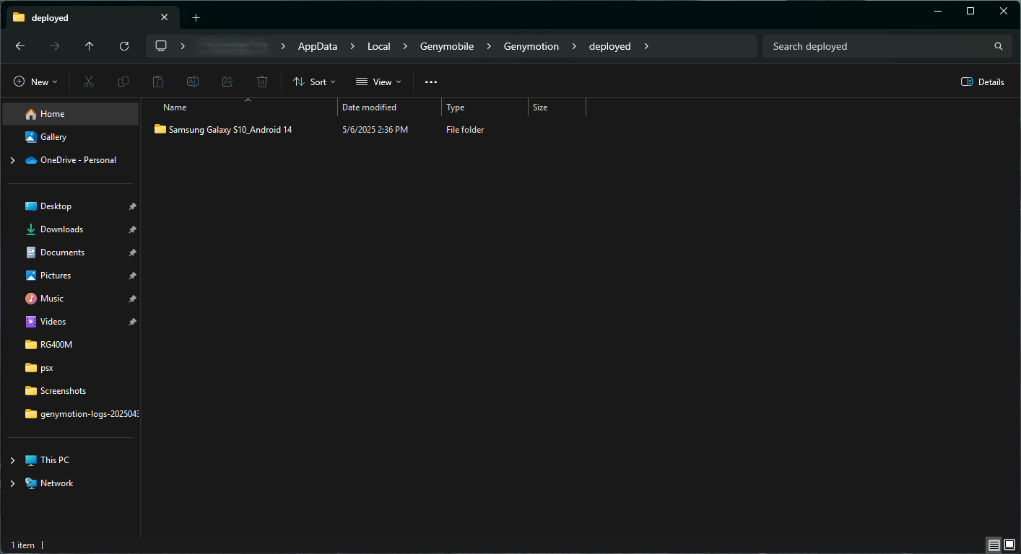This screenshot has height=554, width=1021.
Task: Navigate to Genymobile breadcrumb
Action: tap(447, 46)
